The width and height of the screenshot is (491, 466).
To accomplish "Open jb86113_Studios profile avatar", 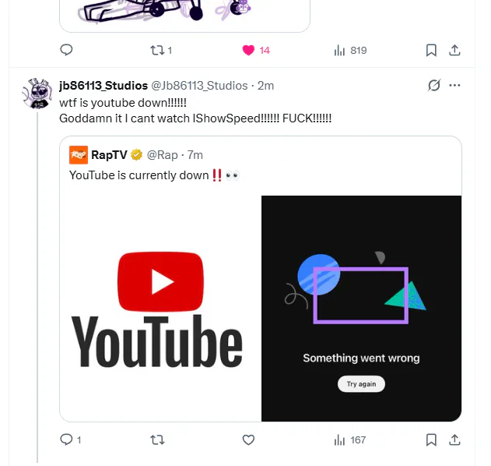I will (x=37, y=94).
